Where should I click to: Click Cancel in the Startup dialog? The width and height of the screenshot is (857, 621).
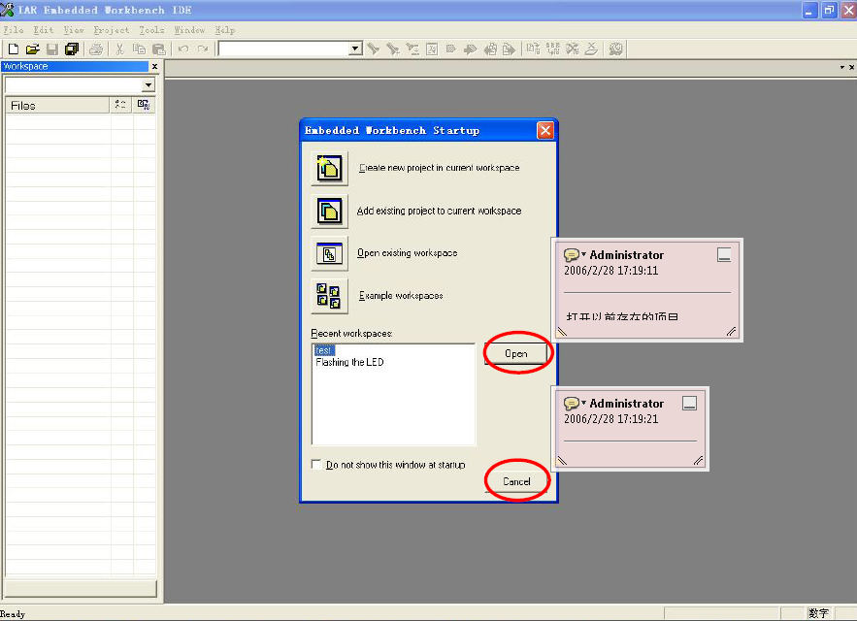click(516, 481)
